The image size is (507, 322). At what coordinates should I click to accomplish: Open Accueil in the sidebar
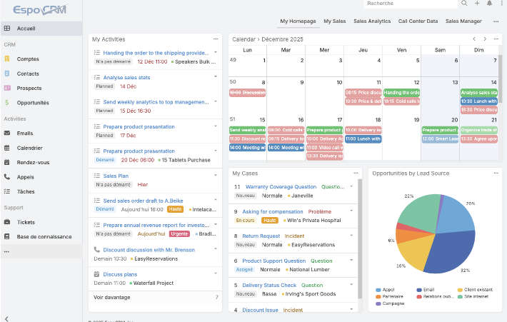41,29
